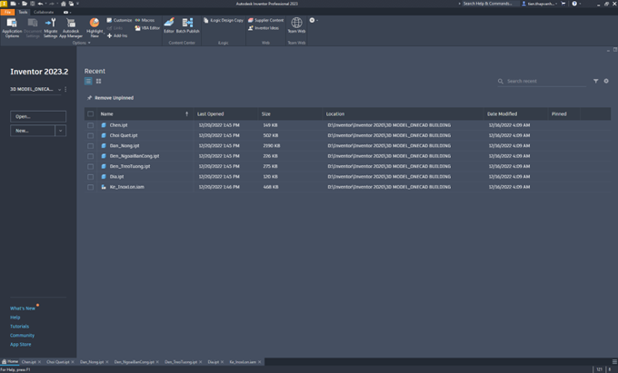Click the Open... button
The height and width of the screenshot is (373, 618).
(x=38, y=116)
